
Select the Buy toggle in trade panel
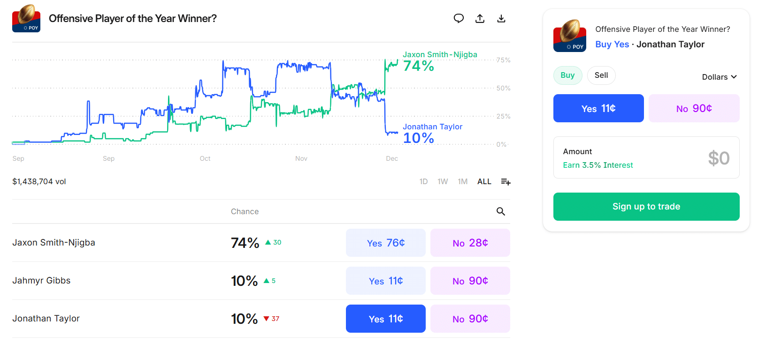tap(567, 75)
